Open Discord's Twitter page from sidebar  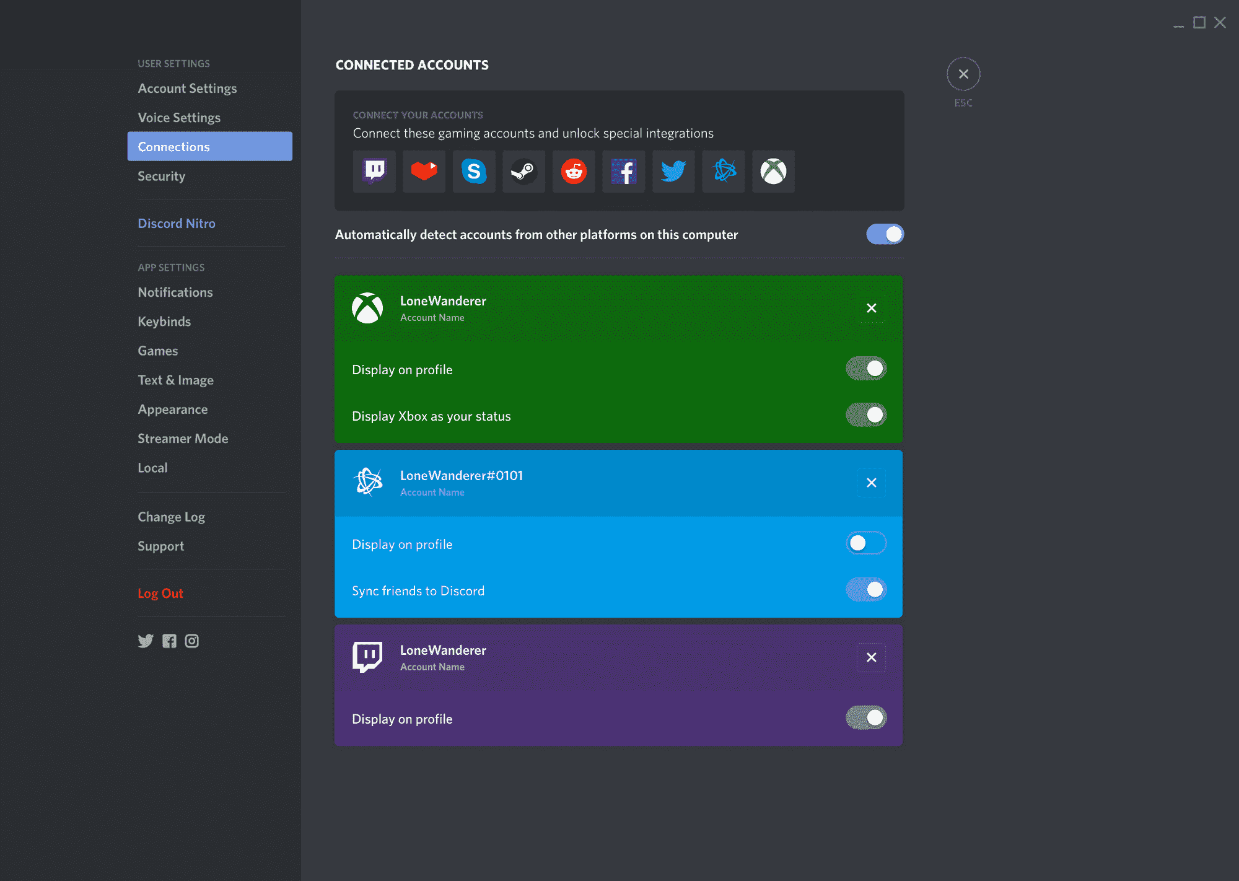(x=146, y=641)
